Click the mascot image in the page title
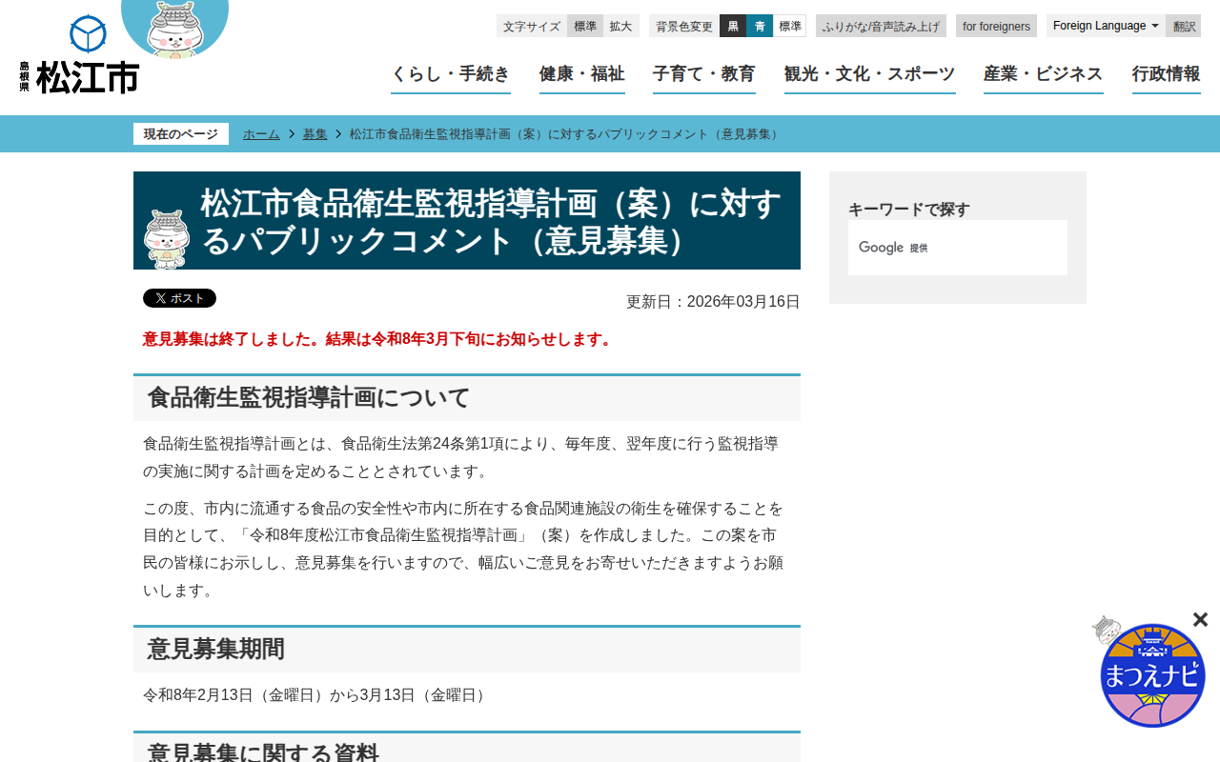The width and height of the screenshot is (1220, 762). point(167,239)
